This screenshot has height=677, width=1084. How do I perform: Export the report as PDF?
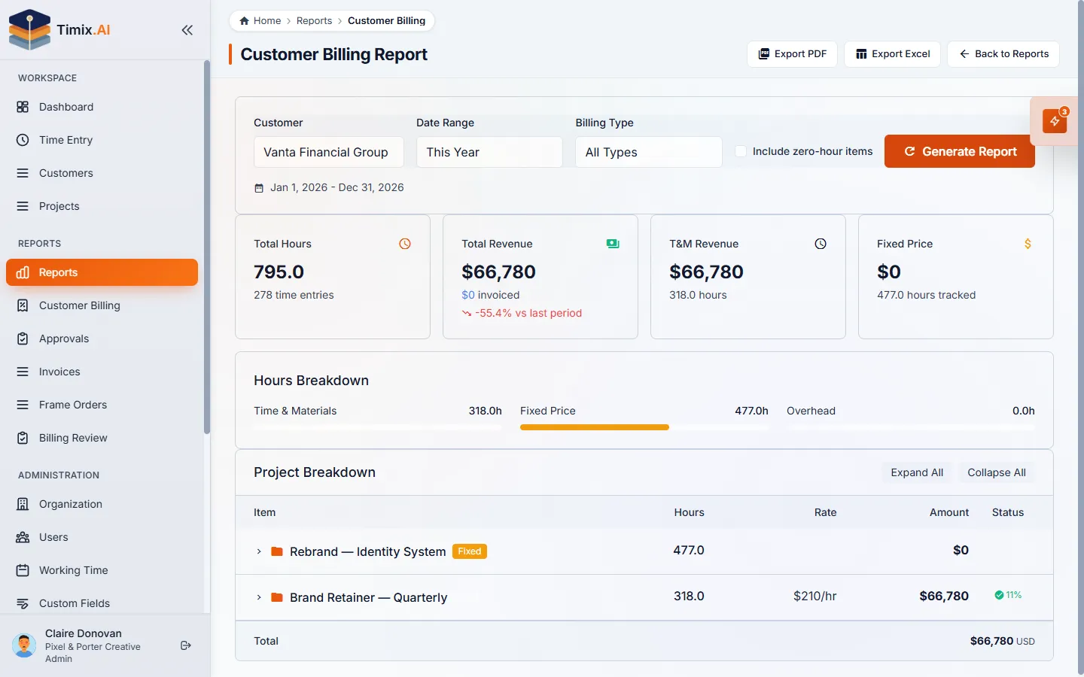pyautogui.click(x=792, y=54)
